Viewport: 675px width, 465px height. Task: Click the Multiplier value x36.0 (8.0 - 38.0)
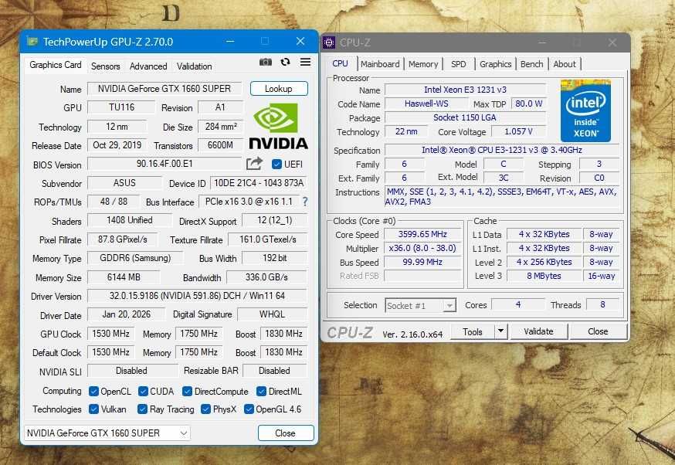[x=422, y=249]
